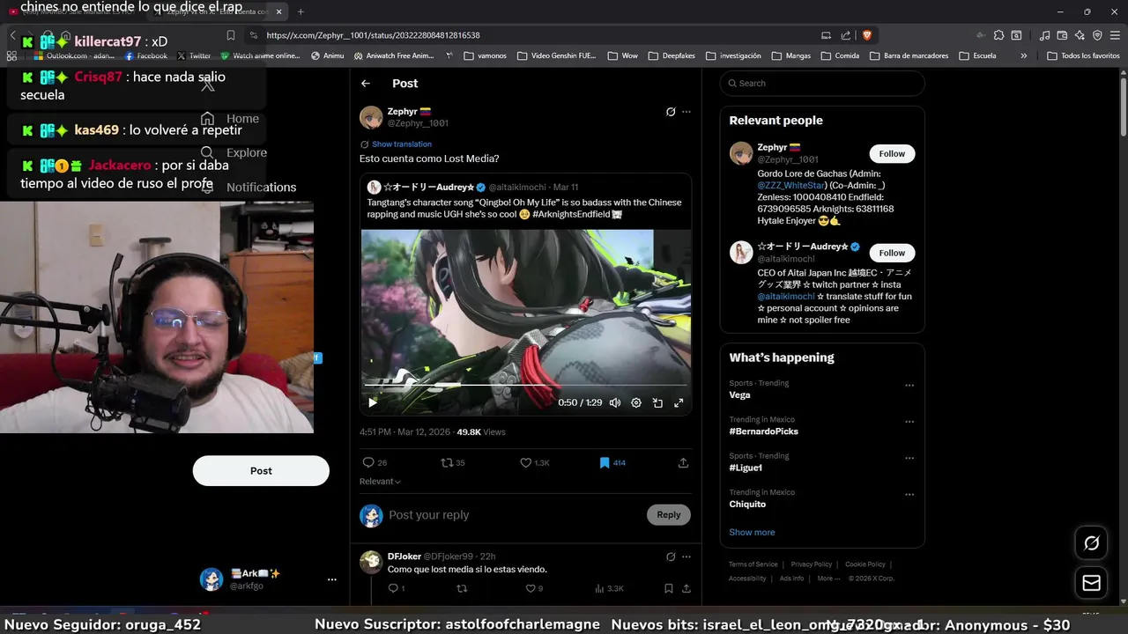Open video settings gear
This screenshot has height=634, width=1128.
(636, 402)
